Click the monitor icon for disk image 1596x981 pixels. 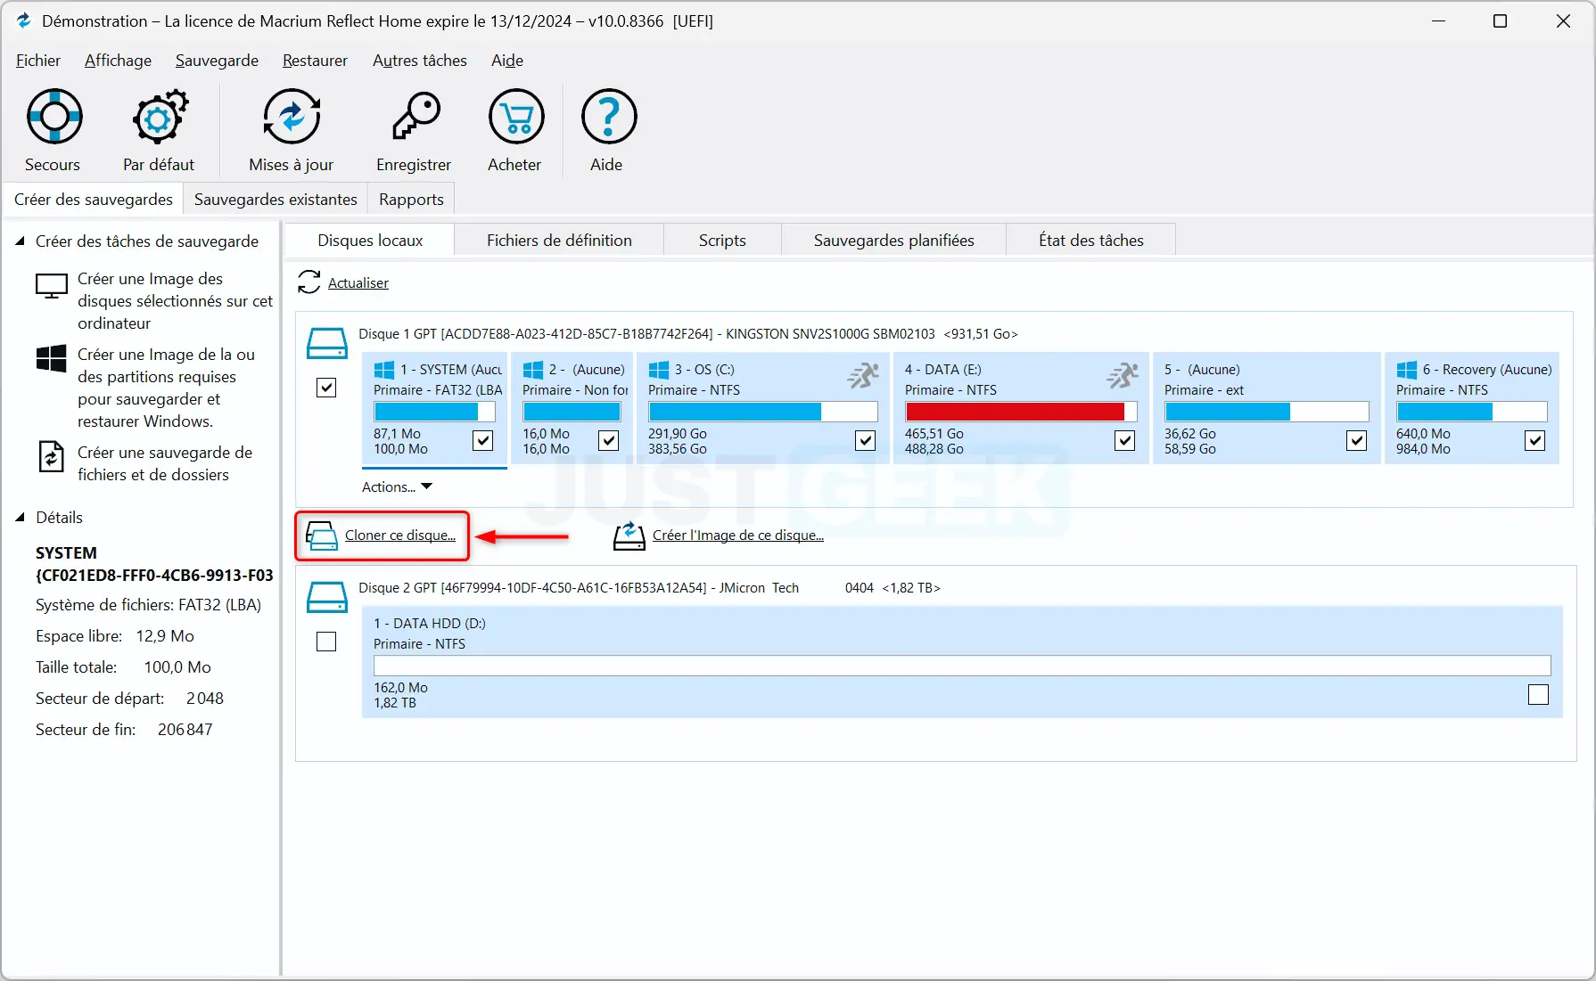coord(52,287)
